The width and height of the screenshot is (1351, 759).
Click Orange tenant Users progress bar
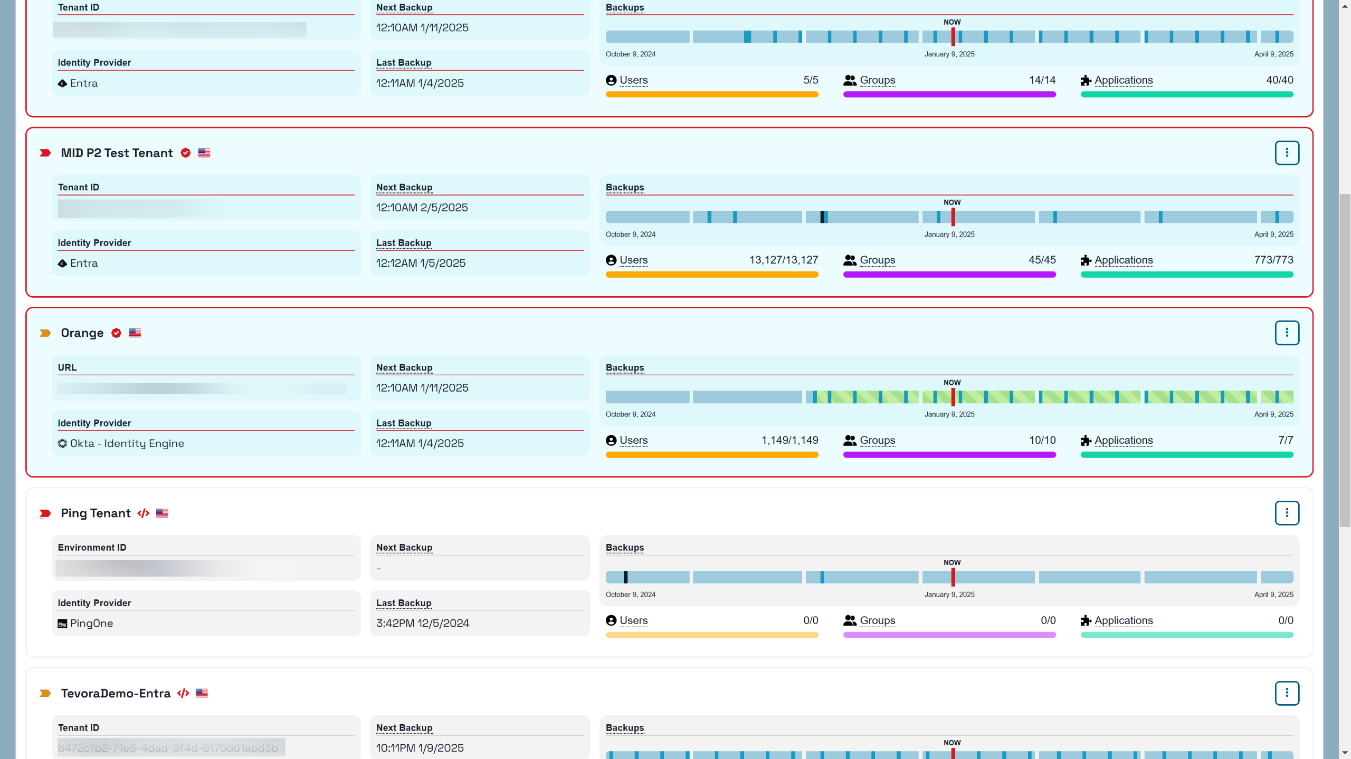point(712,454)
